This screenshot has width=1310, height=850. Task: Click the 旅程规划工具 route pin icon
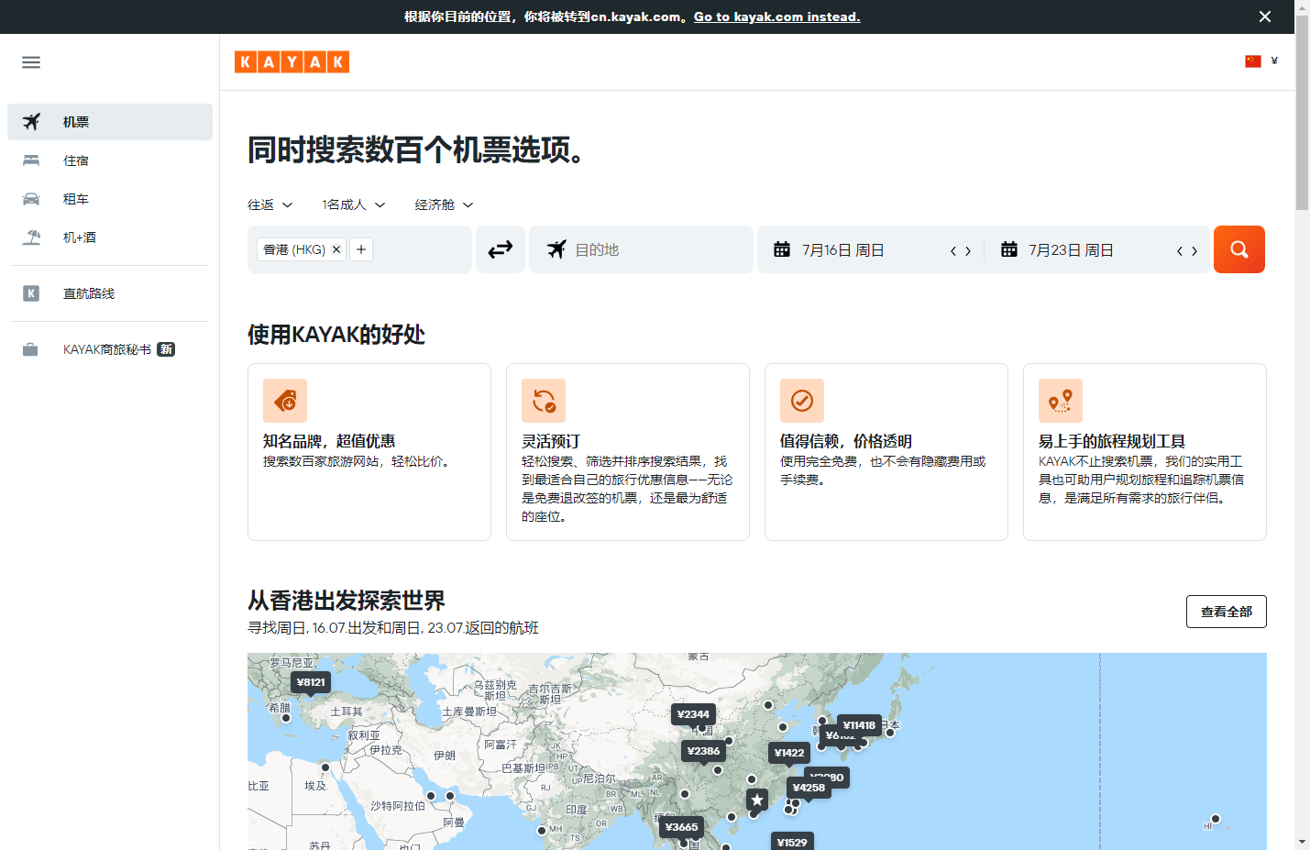[1061, 401]
